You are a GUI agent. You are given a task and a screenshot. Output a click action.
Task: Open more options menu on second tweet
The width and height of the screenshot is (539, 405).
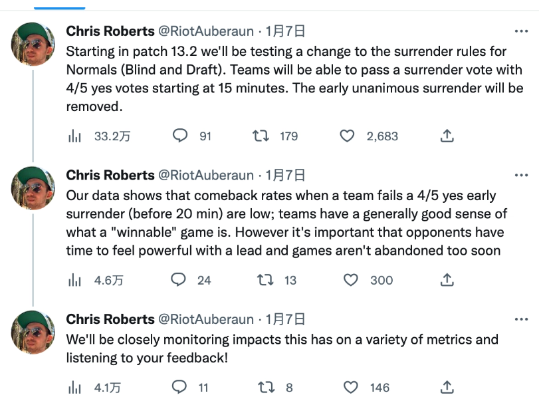click(x=521, y=176)
